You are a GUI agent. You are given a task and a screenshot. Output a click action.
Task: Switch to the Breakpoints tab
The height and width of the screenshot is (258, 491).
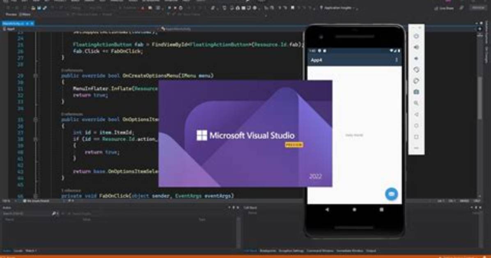pos(268,251)
